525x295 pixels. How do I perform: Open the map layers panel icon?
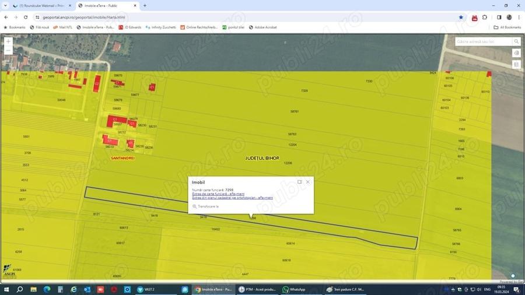tap(516, 53)
